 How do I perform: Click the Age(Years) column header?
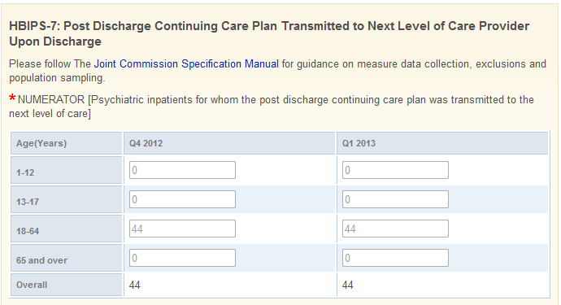[x=41, y=143]
